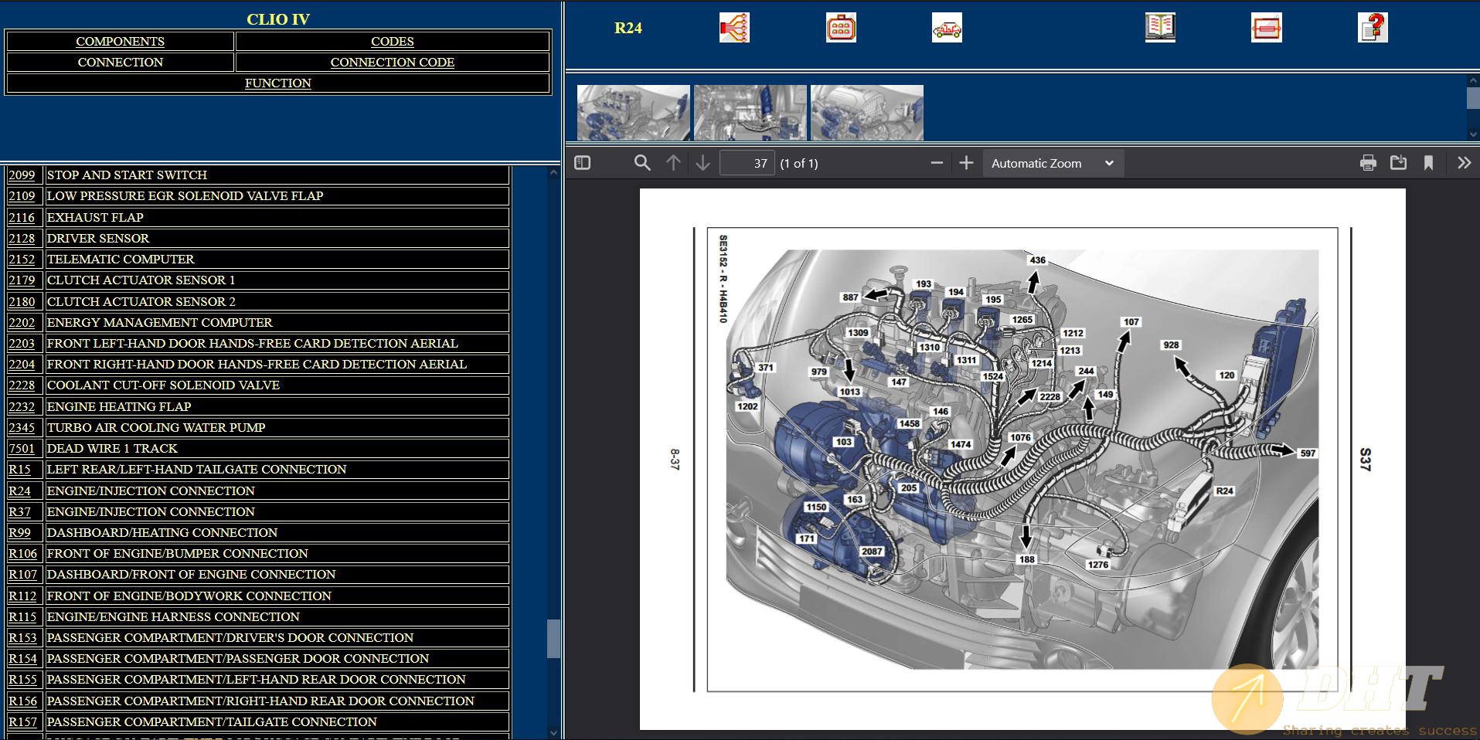Click connection link R156

point(22,701)
